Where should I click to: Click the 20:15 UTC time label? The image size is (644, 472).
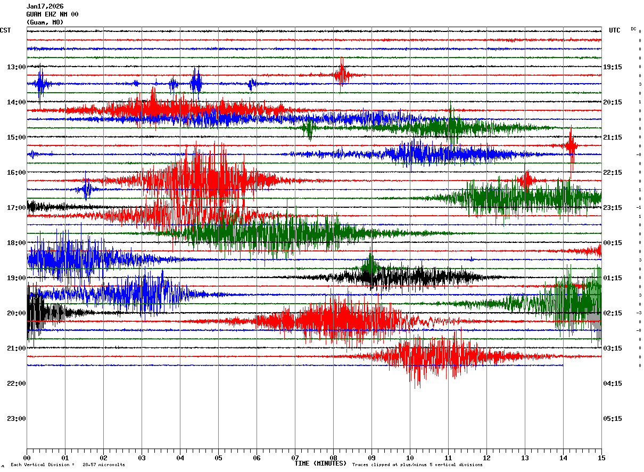point(613,102)
